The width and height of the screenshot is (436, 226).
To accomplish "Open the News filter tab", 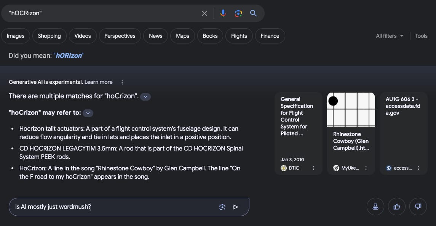I will [x=155, y=36].
